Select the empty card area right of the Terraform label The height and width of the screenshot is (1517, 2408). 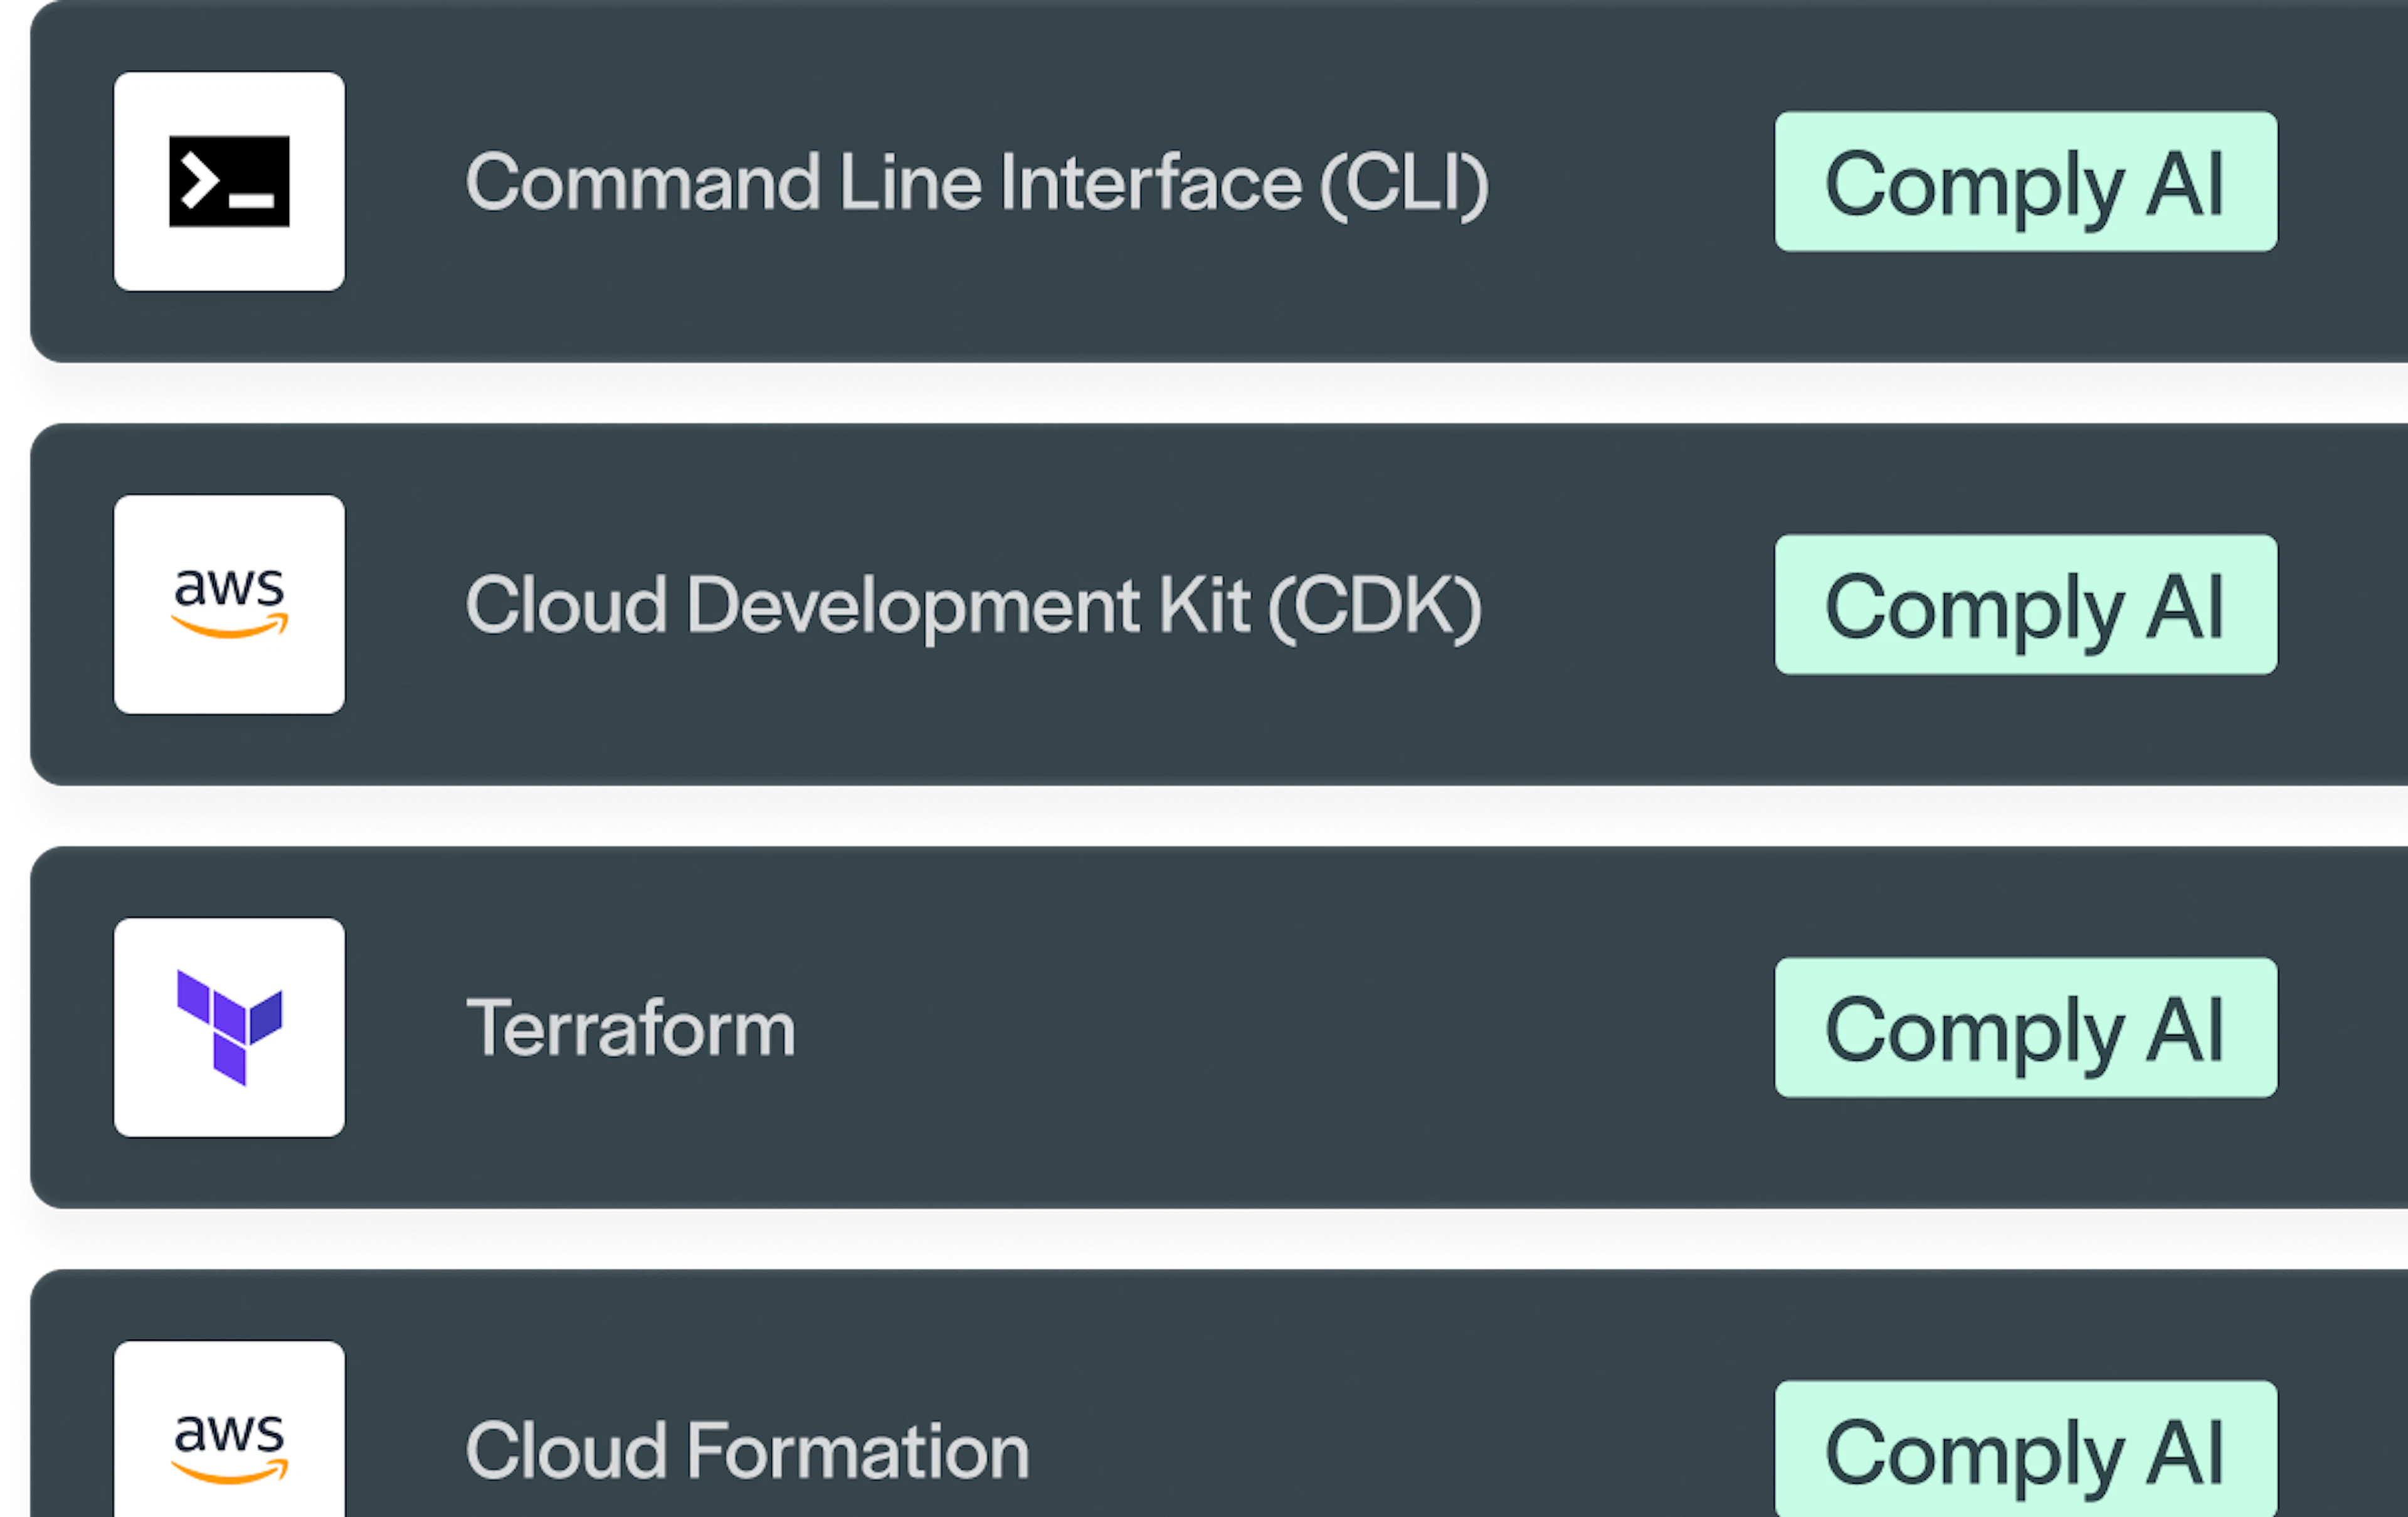[1285, 1028]
